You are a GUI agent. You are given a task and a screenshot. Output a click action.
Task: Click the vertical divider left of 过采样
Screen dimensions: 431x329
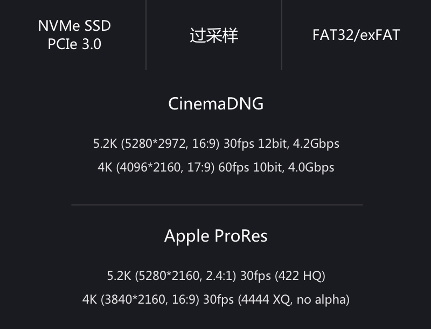146,36
